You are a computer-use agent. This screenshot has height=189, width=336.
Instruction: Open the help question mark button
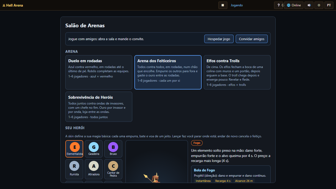pos(279,5)
